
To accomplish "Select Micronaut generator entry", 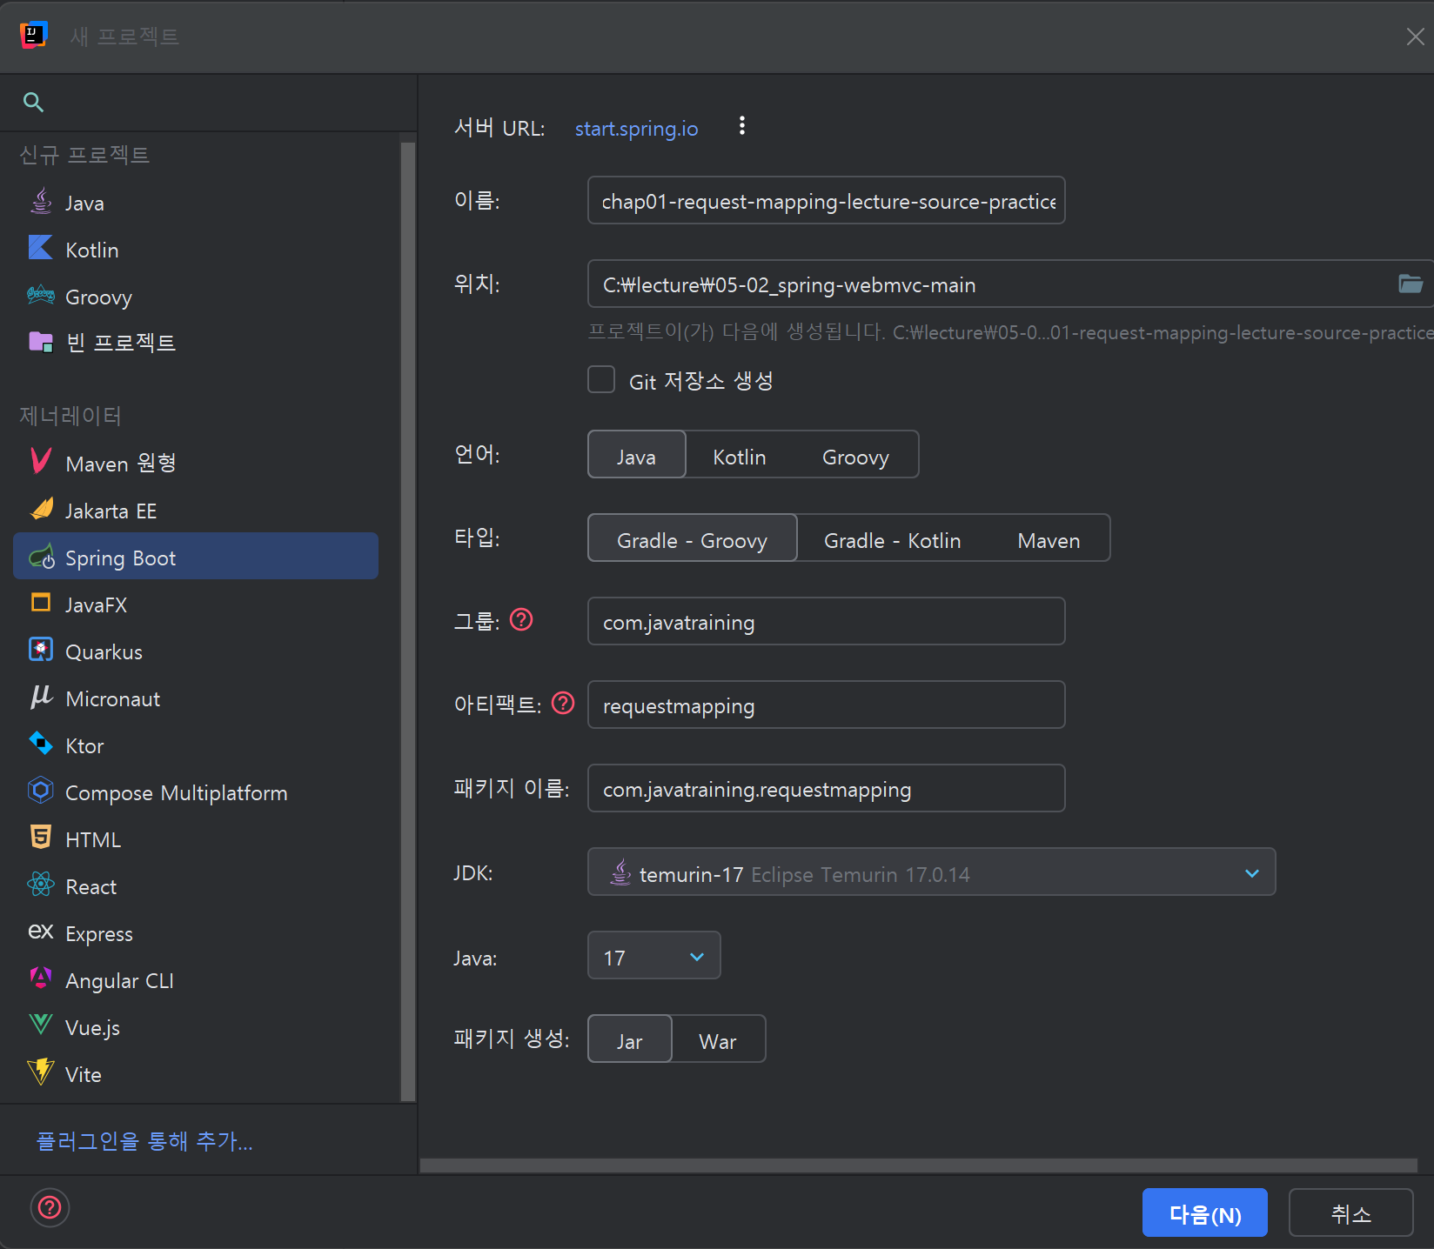I will coord(196,698).
